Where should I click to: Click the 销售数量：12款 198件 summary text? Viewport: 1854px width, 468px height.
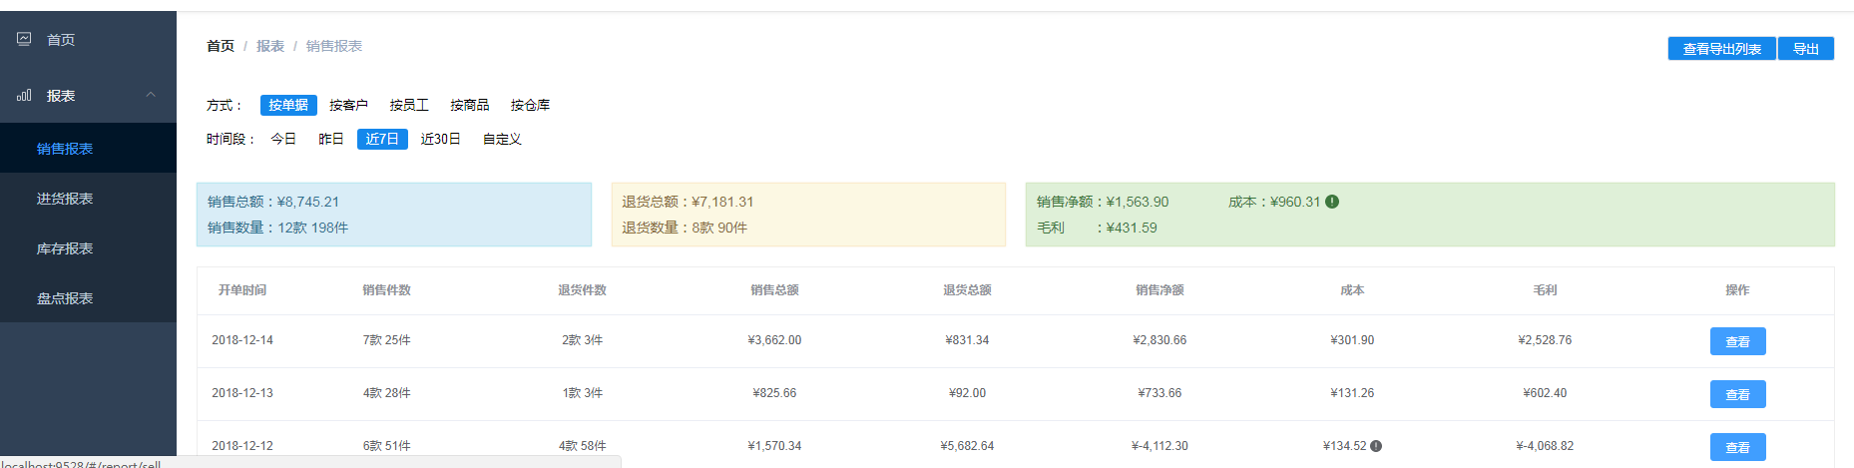277,228
